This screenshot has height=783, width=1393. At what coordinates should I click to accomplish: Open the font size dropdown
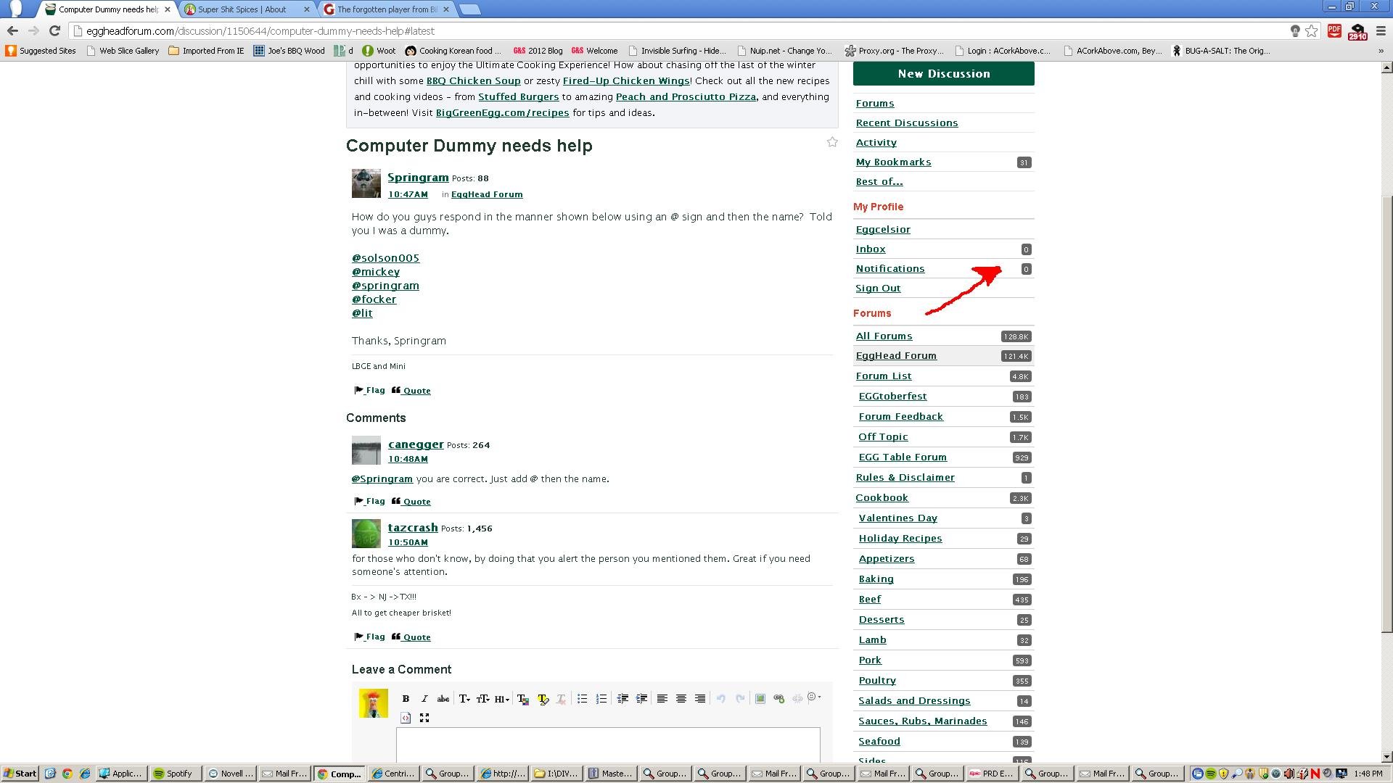(483, 699)
